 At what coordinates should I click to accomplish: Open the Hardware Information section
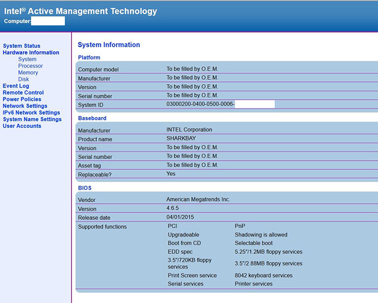[x=31, y=52]
